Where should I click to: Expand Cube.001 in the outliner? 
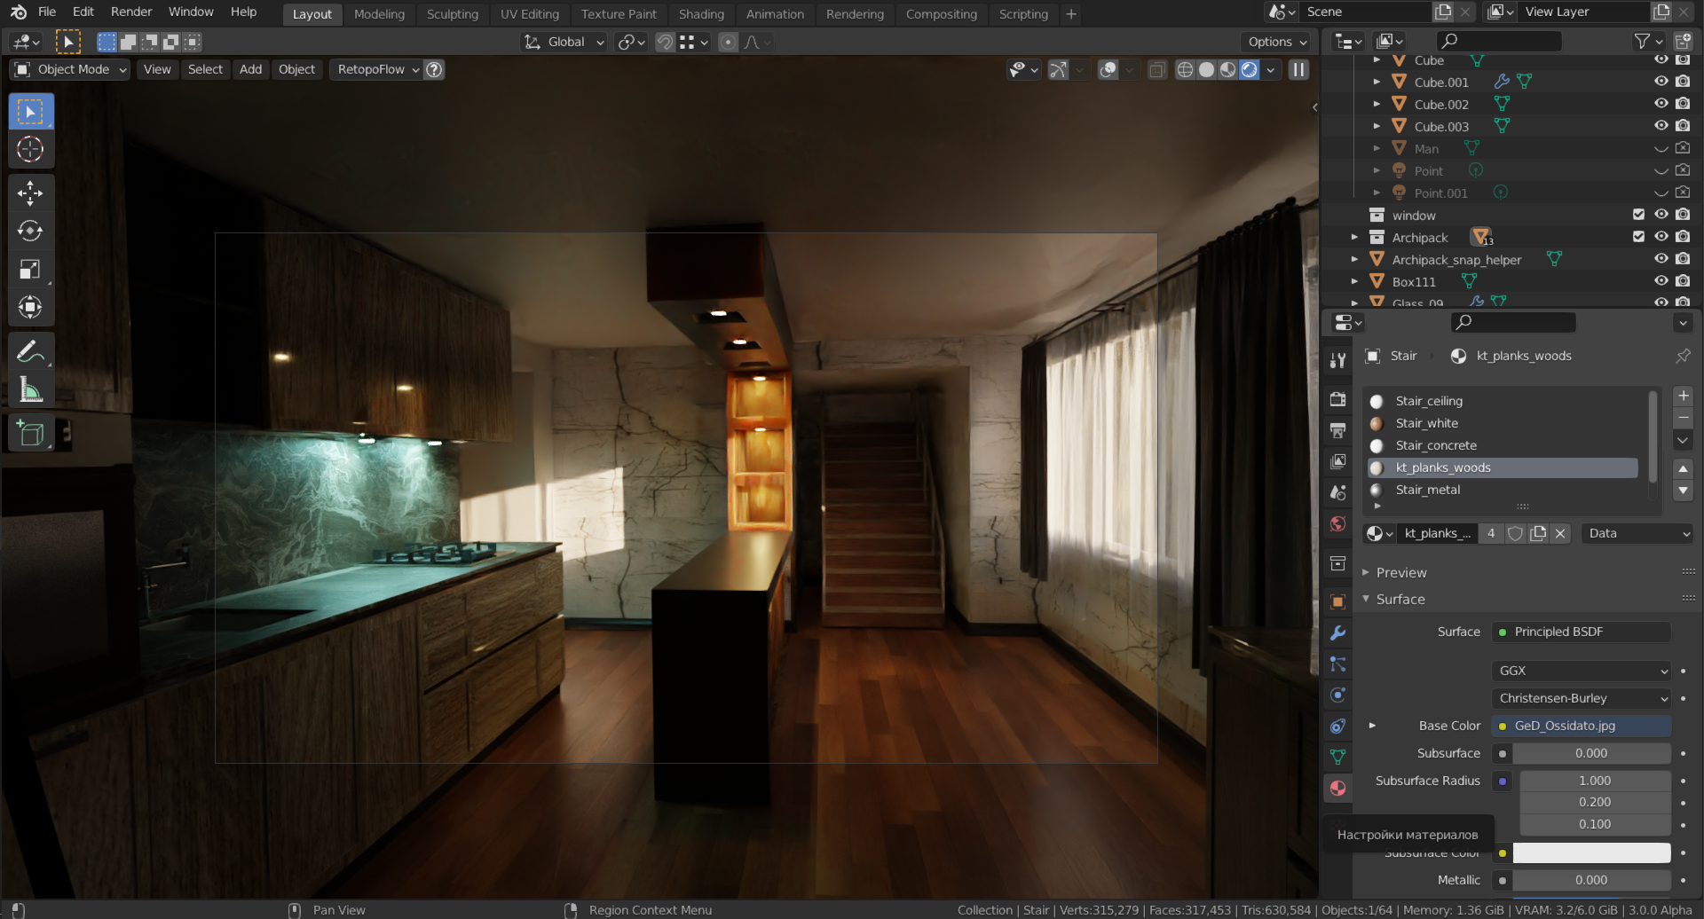click(1377, 82)
